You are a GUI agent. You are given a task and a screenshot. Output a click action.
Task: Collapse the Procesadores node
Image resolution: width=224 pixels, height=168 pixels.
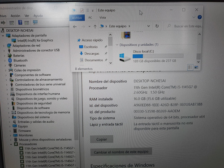pos(11,144)
